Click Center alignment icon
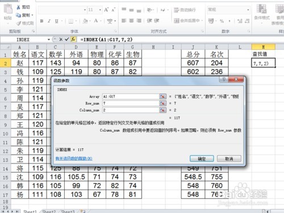The image size is (284, 213). (x=131, y=20)
